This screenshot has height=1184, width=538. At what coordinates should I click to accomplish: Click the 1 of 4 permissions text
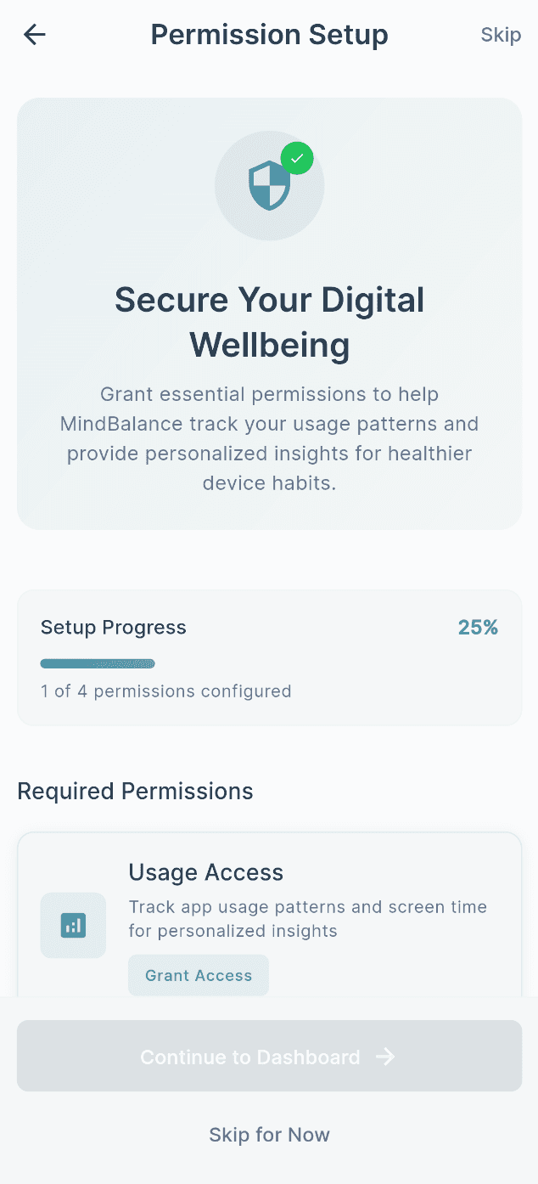(x=165, y=691)
